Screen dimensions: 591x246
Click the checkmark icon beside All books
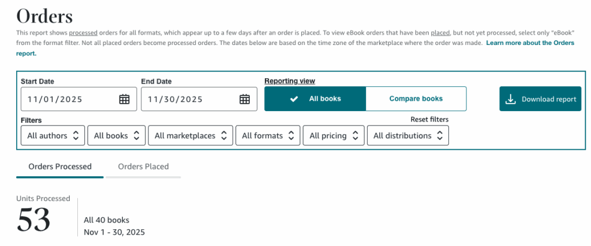[x=294, y=99]
